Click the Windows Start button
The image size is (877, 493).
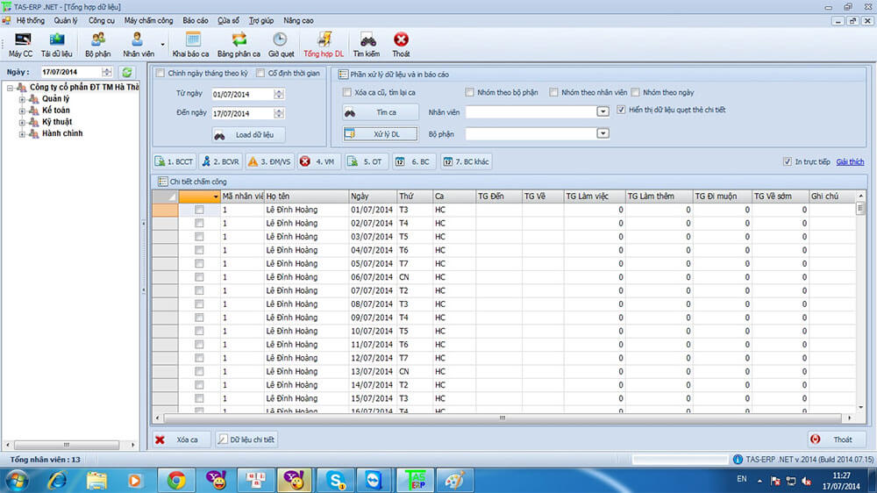pyautogui.click(x=17, y=480)
